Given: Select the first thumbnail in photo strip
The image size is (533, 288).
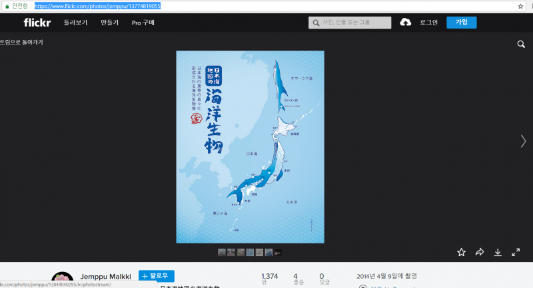Looking at the screenshot, I should (222, 252).
